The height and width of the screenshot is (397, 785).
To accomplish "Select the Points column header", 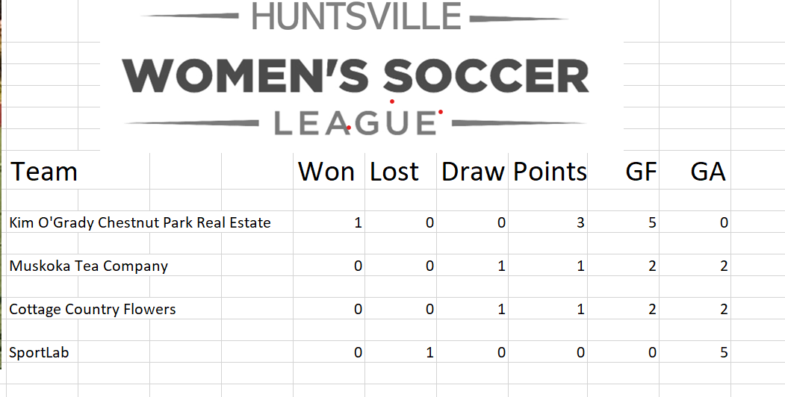I will pyautogui.click(x=547, y=172).
